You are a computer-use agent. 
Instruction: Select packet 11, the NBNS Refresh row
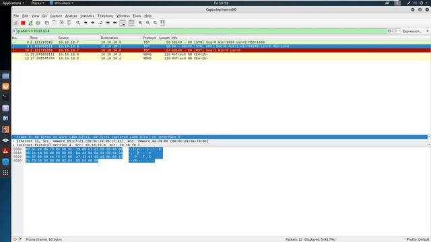pyautogui.click(x=221, y=54)
